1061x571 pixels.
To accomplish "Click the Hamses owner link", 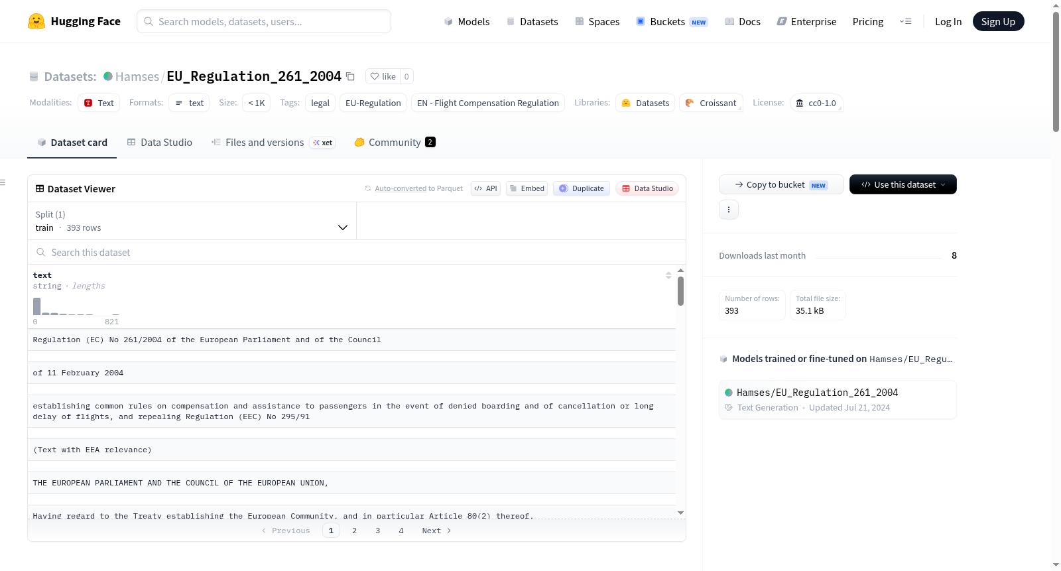I will click(x=137, y=76).
